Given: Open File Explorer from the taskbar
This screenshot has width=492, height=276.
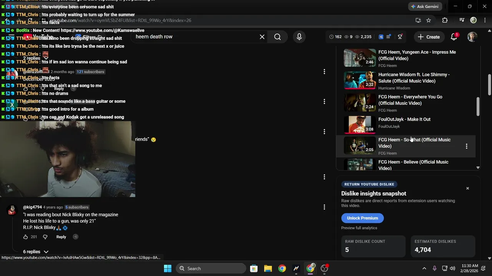Looking at the screenshot, I should [268, 268].
